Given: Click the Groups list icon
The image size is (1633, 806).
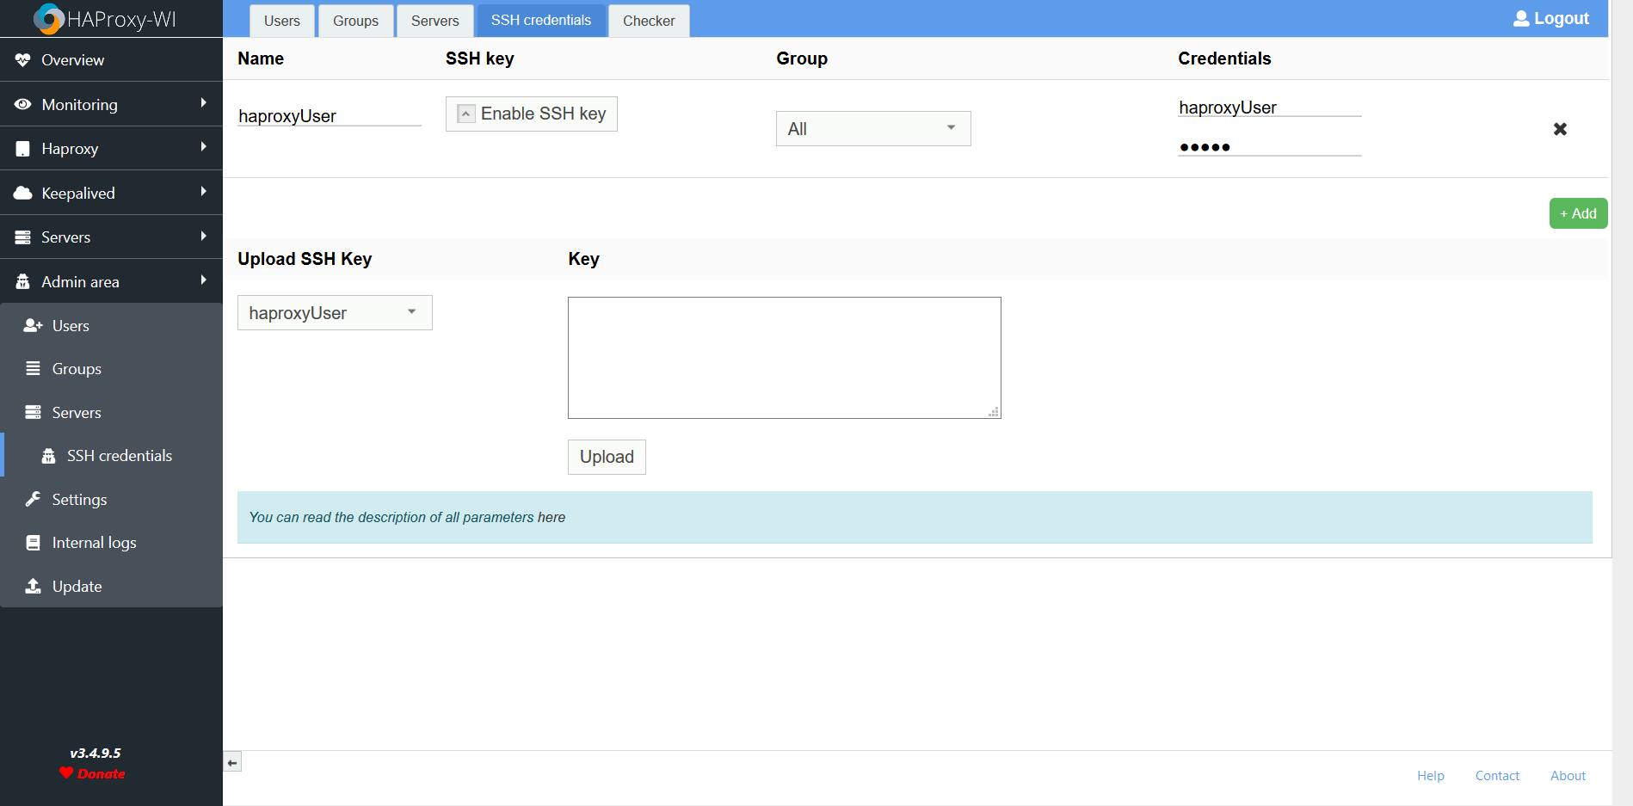Looking at the screenshot, I should pos(34,368).
